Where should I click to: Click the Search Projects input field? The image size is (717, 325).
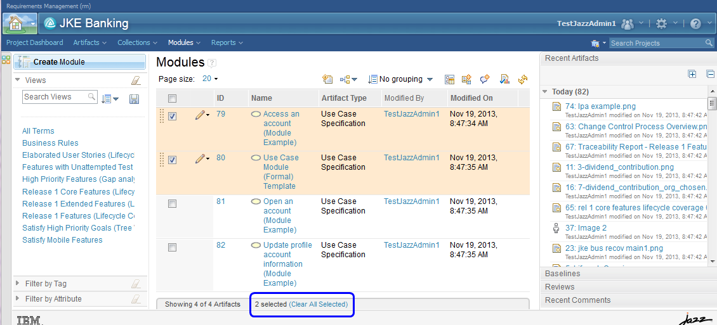pyautogui.click(x=656, y=43)
